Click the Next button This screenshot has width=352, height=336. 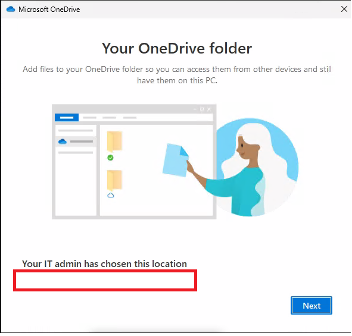(311, 306)
